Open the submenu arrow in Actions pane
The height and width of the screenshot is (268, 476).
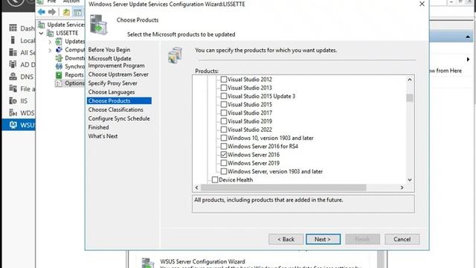[x=468, y=60]
